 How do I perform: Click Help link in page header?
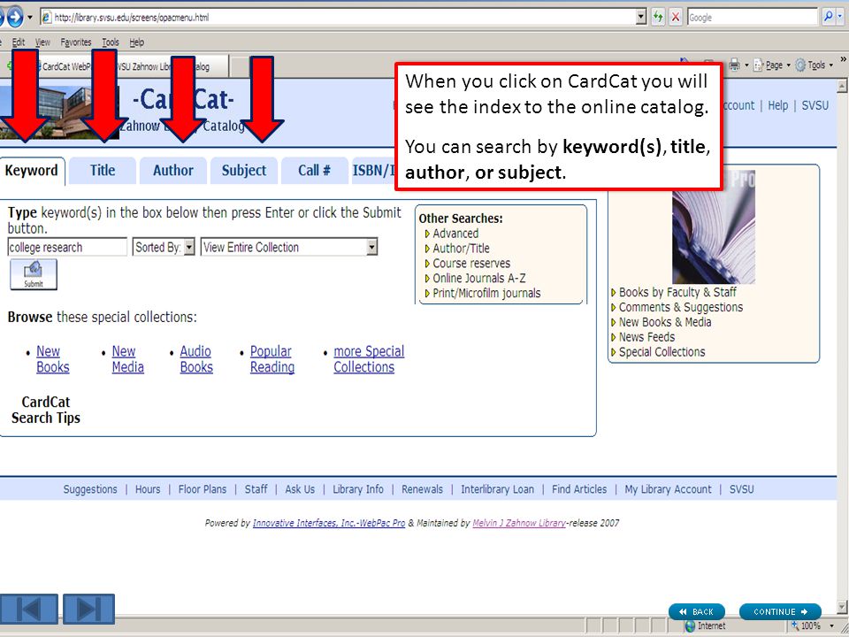tap(777, 105)
